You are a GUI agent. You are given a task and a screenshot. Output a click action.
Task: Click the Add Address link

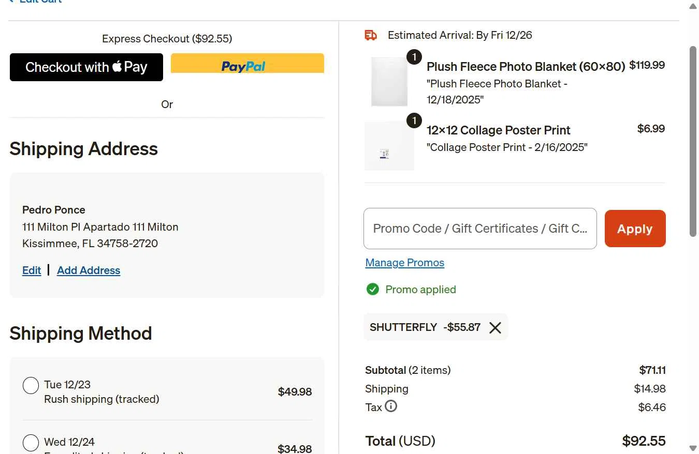point(89,270)
